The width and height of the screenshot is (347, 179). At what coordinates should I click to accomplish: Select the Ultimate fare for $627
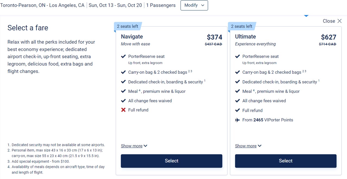click(285, 161)
